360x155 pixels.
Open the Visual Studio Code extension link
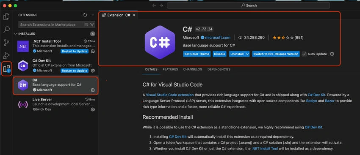170,95
